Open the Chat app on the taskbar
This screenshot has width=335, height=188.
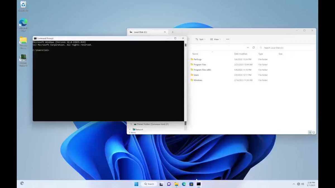point(169,184)
